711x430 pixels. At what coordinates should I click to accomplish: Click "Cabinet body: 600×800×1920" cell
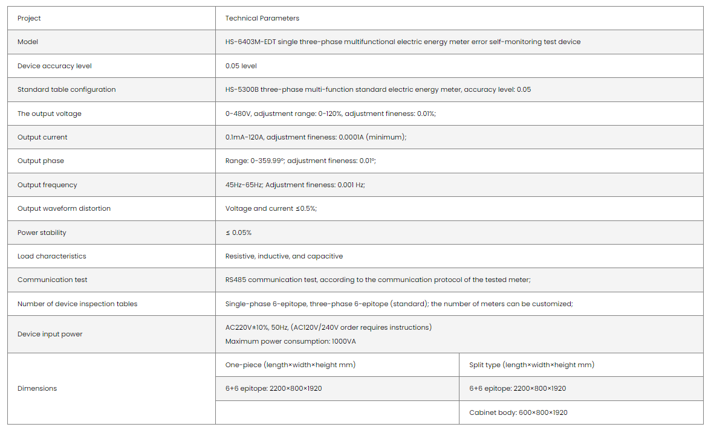518,412
